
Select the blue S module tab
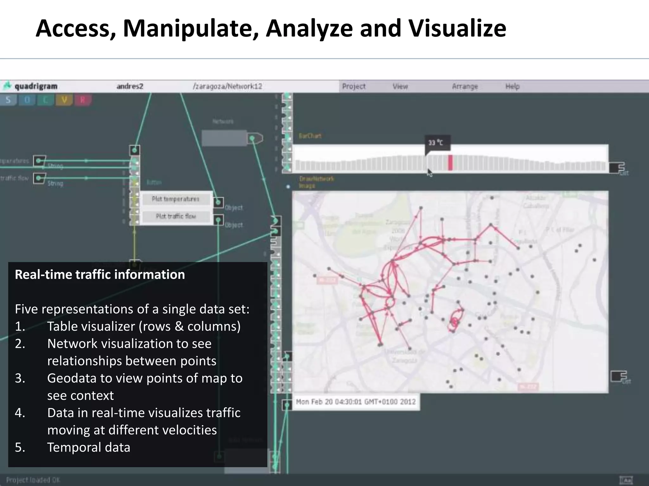coord(8,100)
